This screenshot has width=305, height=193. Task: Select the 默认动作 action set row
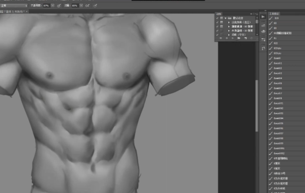[x=235, y=18]
